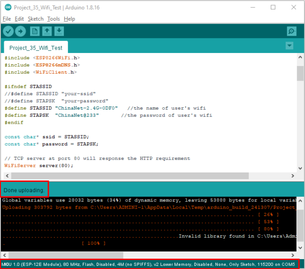Click the console horizontal scrollbar thumb
The width and height of the screenshot is (305, 269).
click(66, 255)
